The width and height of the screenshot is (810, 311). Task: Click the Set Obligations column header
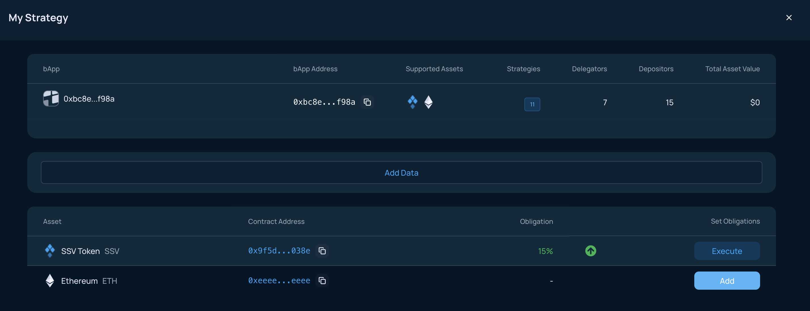[735, 221]
